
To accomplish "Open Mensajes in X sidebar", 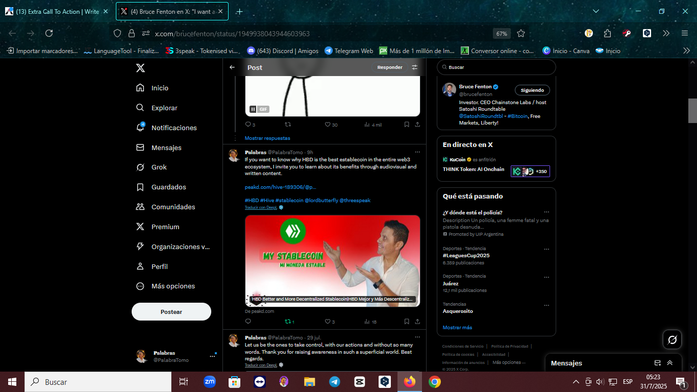I will (x=158, y=148).
